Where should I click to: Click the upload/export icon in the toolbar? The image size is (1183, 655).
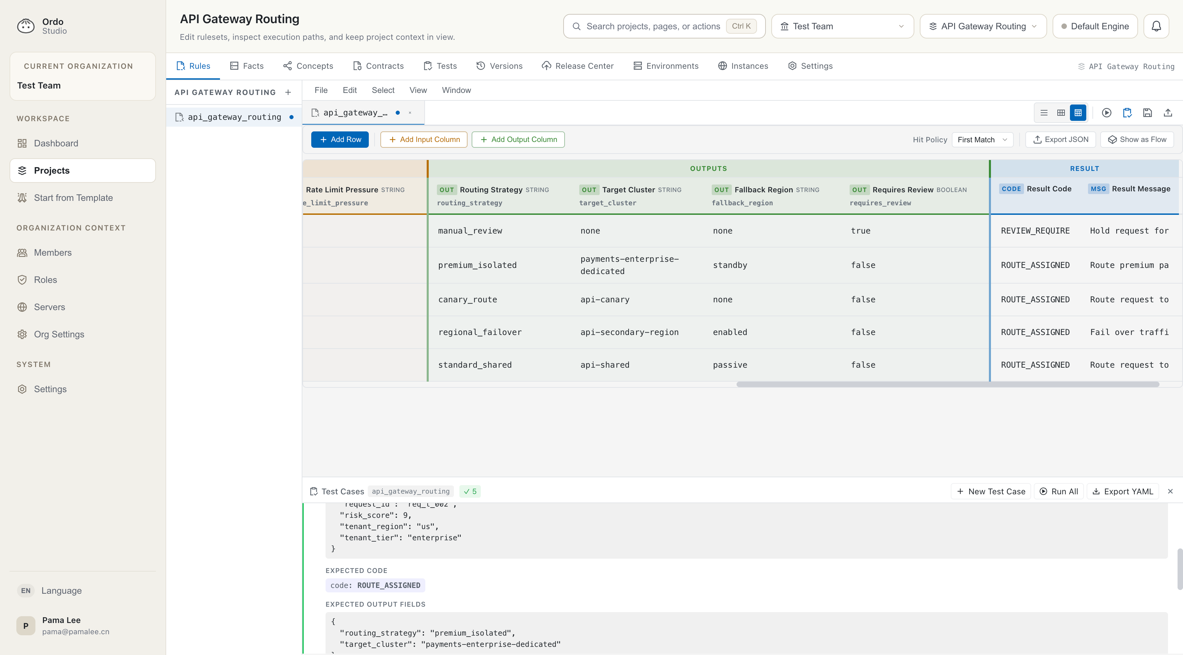1168,112
